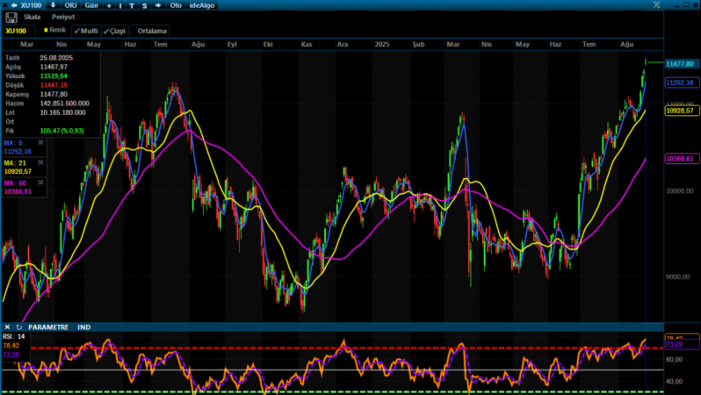Click the left arrow beside XU100 title
The height and width of the screenshot is (395, 701).
14,5
